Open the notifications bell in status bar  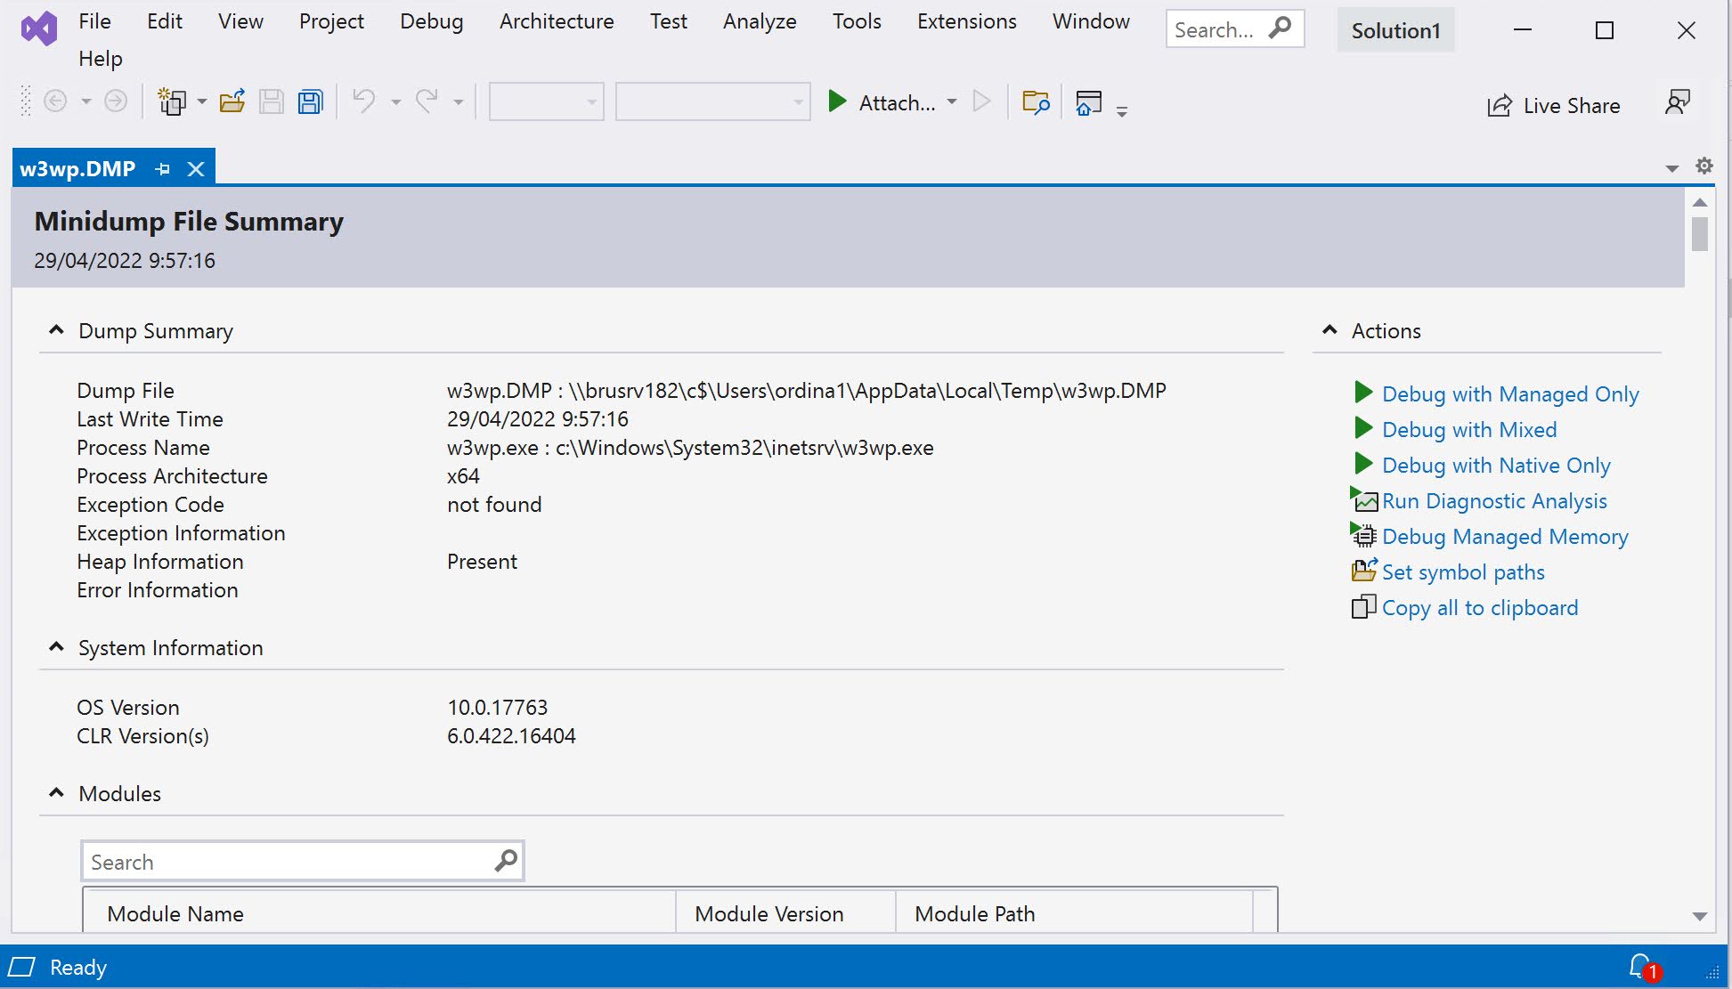1640,967
